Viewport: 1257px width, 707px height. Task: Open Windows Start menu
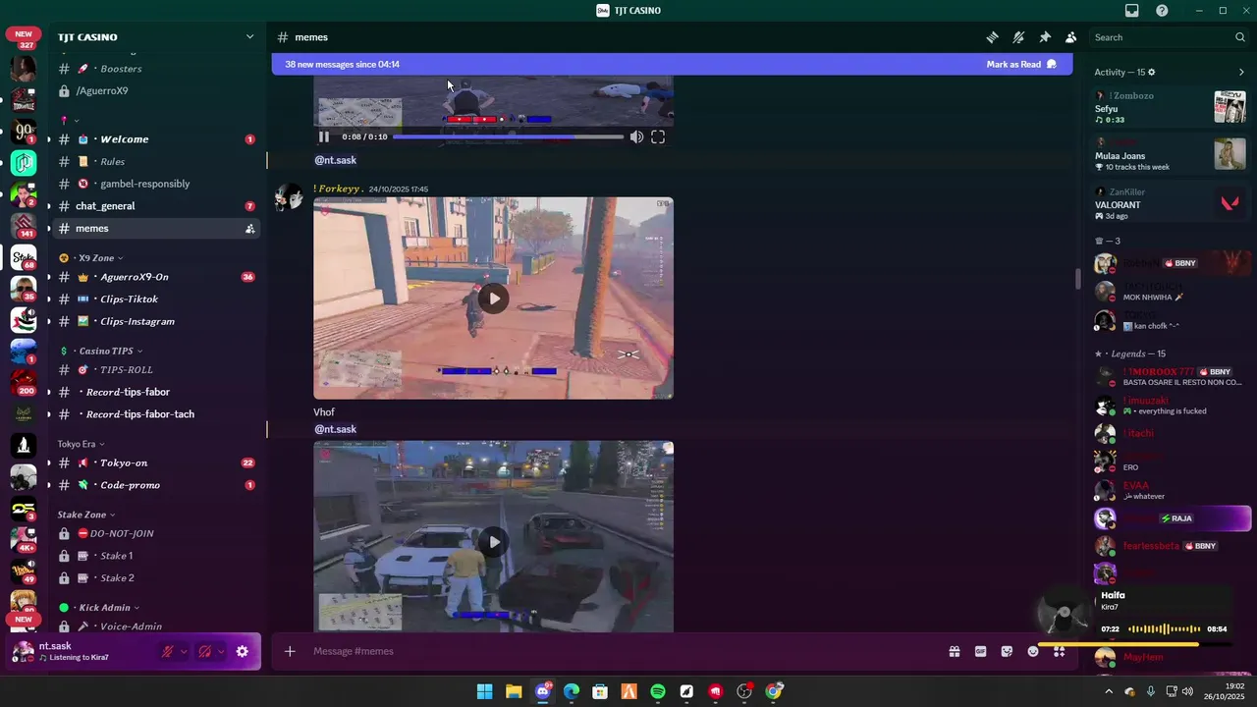coord(484,691)
